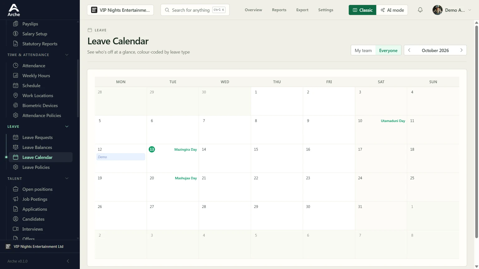Open the Export menu
This screenshot has width=479, height=269.
pyautogui.click(x=302, y=10)
